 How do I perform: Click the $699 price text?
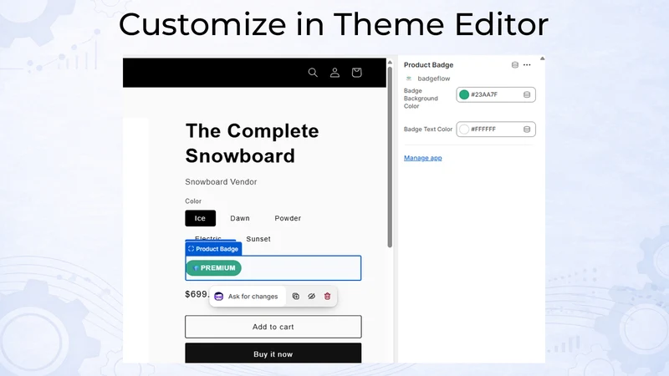pyautogui.click(x=197, y=294)
